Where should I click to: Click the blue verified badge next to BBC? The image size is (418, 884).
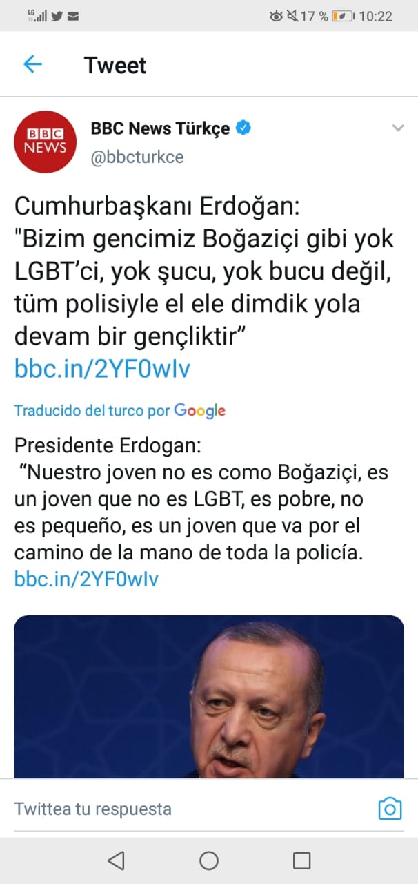point(243,127)
